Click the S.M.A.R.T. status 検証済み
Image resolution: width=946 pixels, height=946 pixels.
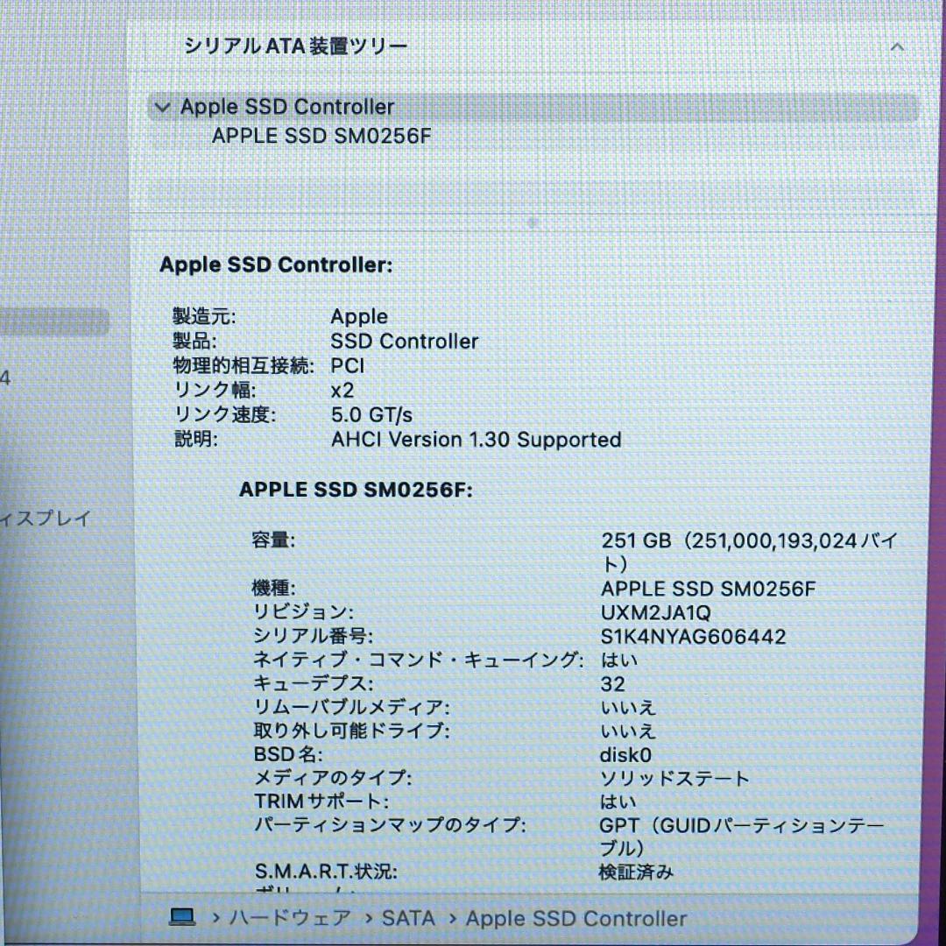pyautogui.click(x=636, y=872)
